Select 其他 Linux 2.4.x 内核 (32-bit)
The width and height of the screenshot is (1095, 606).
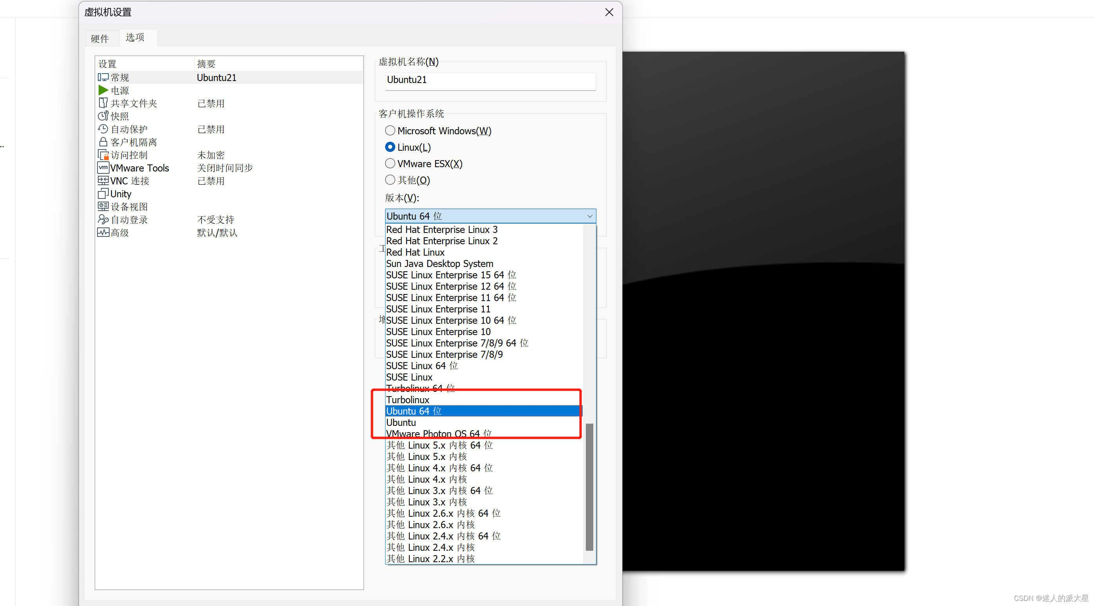tap(484, 547)
